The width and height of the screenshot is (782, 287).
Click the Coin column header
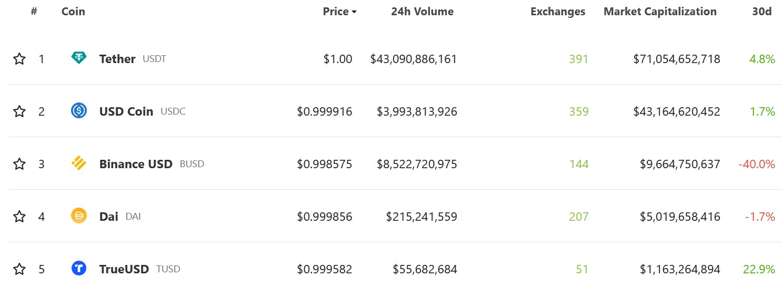pyautogui.click(x=73, y=12)
